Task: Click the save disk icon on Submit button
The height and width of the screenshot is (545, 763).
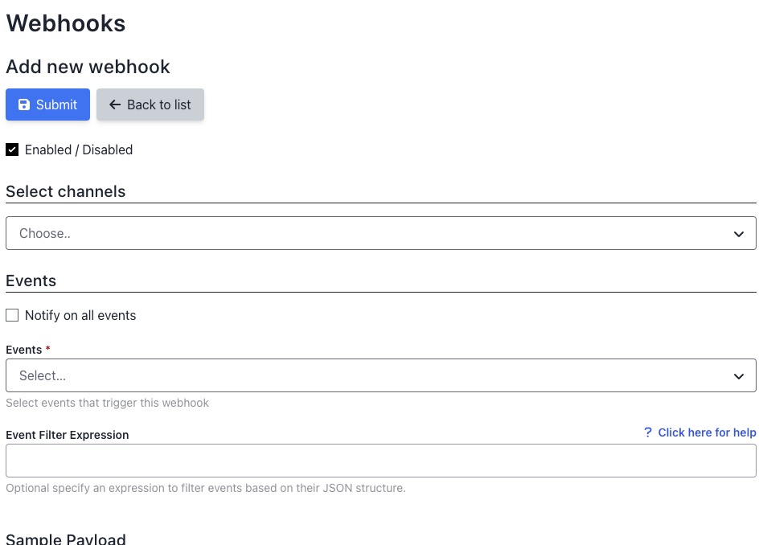Action: pyautogui.click(x=23, y=104)
